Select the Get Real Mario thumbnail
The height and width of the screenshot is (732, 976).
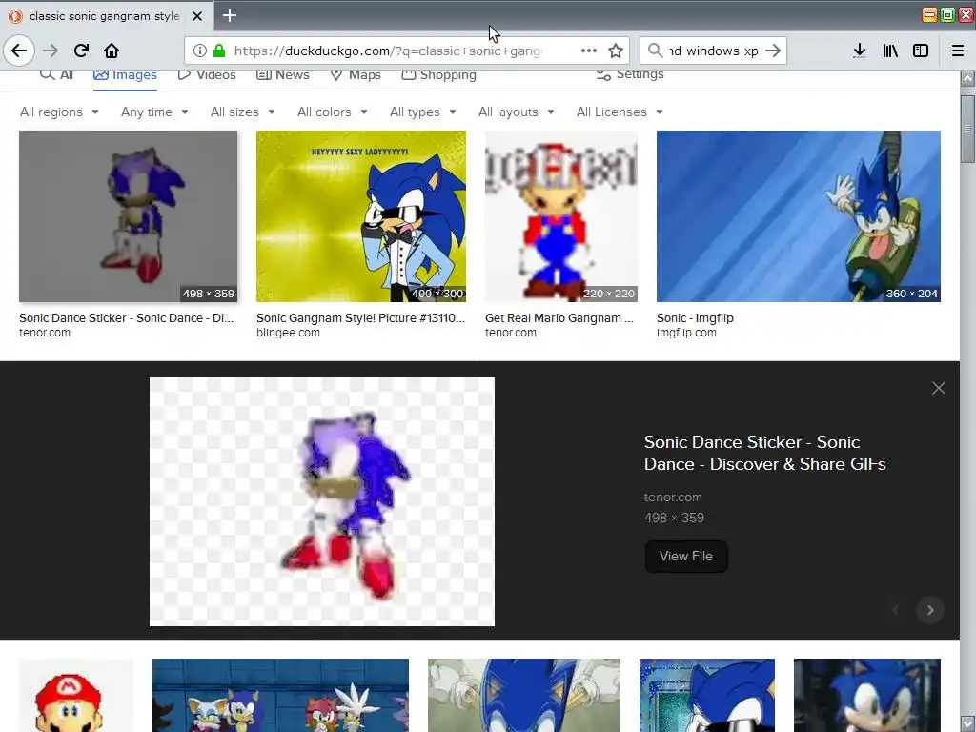tap(560, 216)
